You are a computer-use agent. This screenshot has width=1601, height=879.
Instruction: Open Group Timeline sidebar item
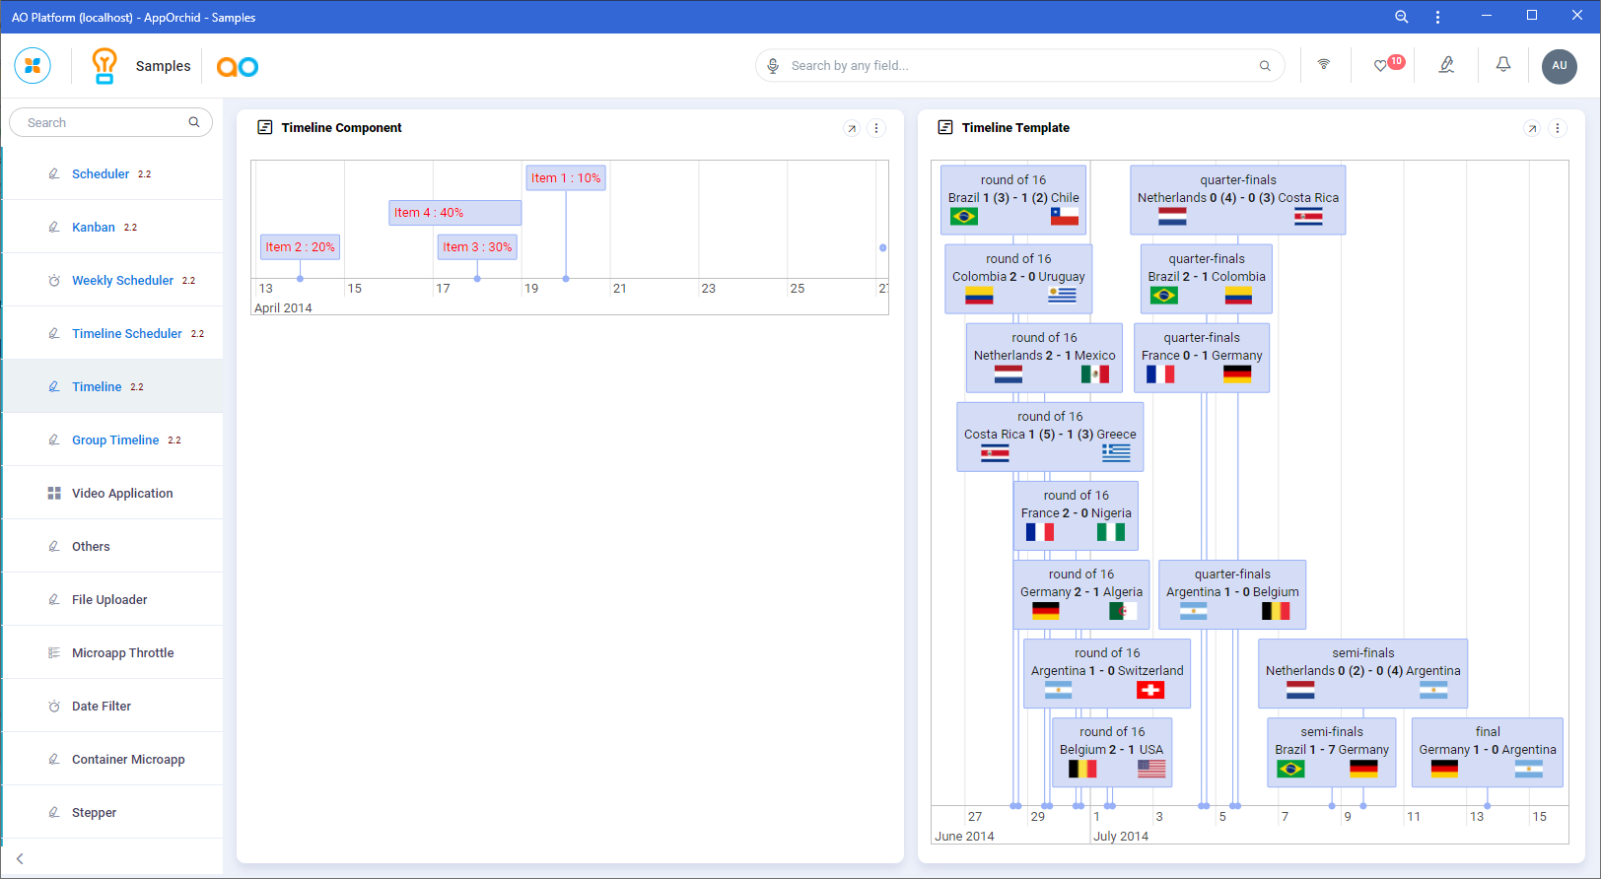(115, 440)
